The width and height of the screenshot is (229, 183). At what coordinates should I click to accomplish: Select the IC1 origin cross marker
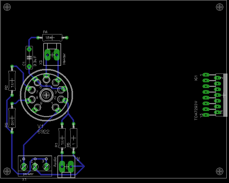pos(224,95)
